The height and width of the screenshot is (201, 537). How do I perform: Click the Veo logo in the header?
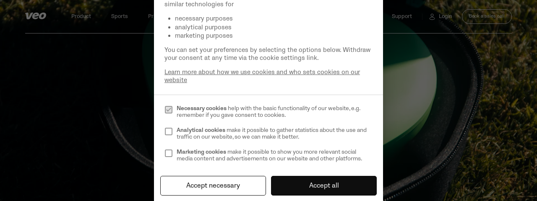tap(36, 16)
